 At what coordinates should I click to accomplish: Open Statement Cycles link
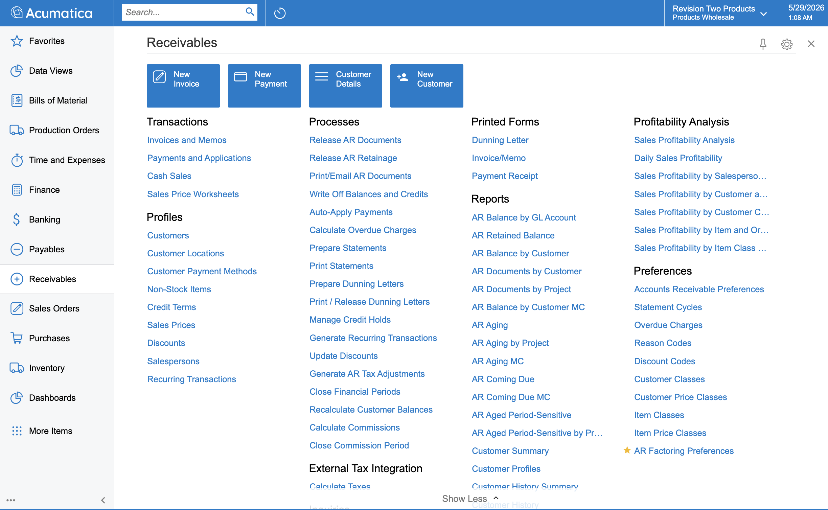tap(668, 307)
